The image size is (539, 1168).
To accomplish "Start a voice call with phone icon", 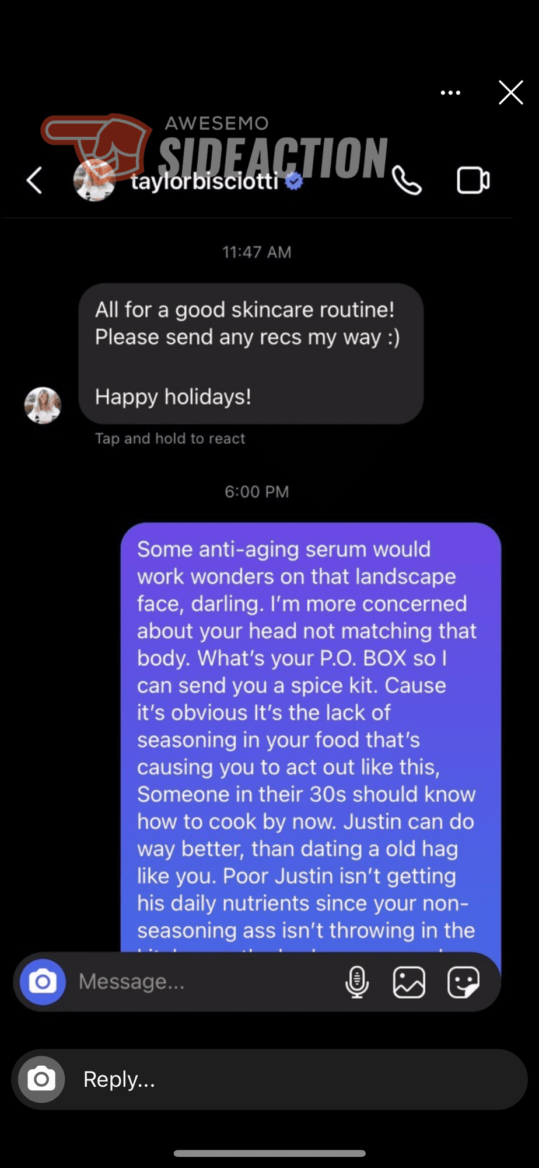I will click(407, 180).
